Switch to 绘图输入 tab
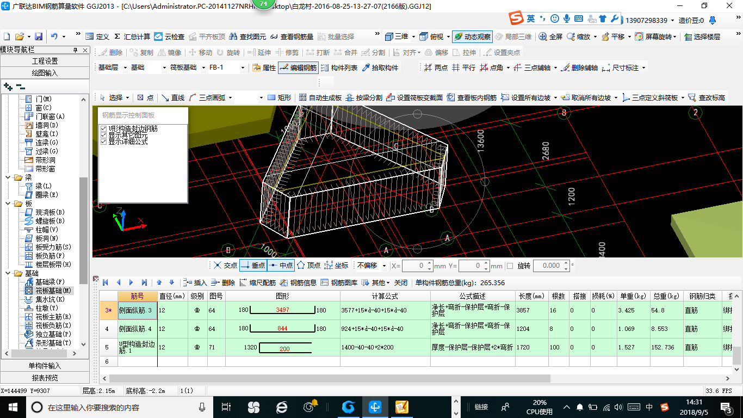 (45, 72)
